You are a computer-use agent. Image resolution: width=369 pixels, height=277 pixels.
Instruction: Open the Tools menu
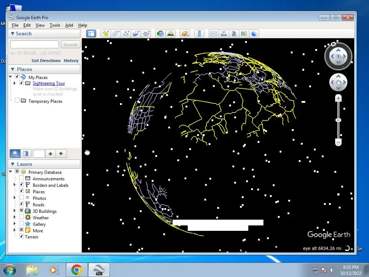tap(55, 25)
